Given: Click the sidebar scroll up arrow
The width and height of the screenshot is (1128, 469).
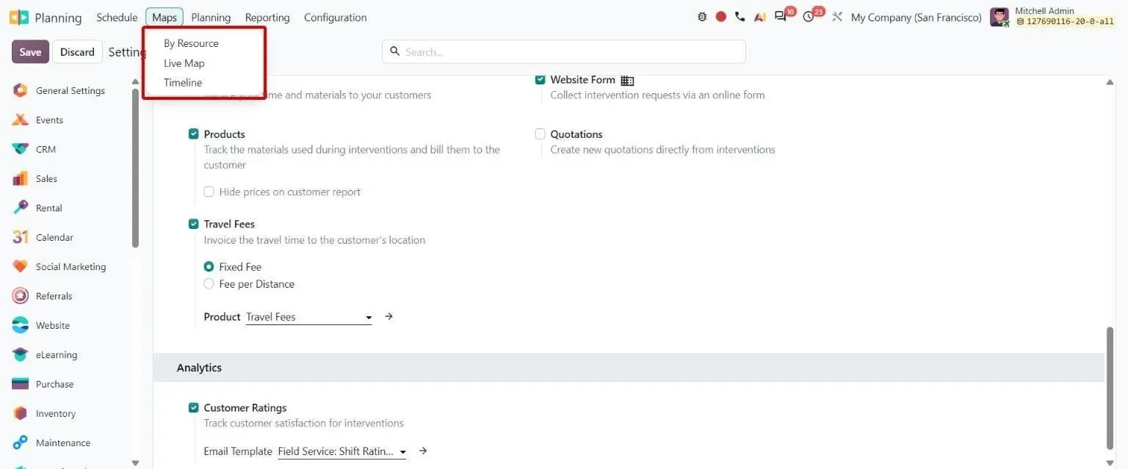Looking at the screenshot, I should (135, 81).
